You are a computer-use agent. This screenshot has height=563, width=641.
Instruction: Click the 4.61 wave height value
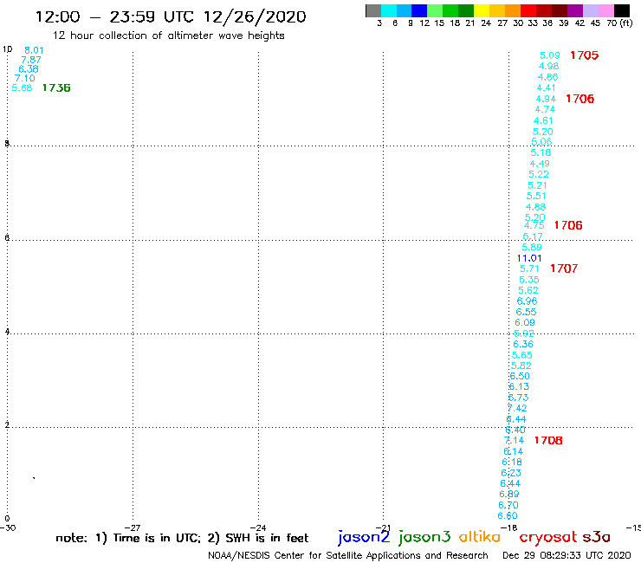pos(543,120)
